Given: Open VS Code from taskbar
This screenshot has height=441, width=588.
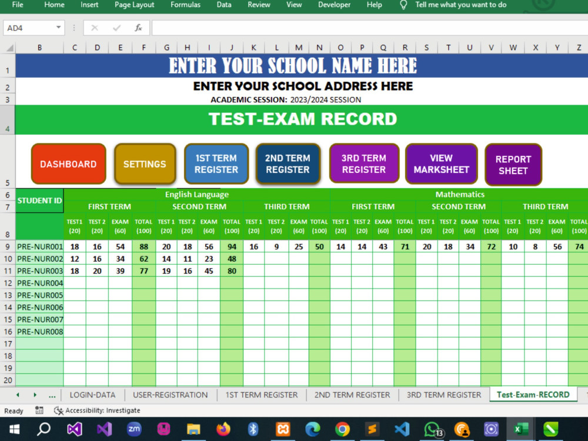Looking at the screenshot, I should point(402,429).
